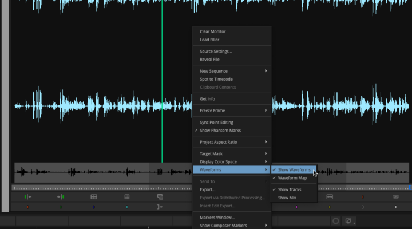412x229 pixels.
Task: Enable Sync Point Editing
Action: point(232,123)
